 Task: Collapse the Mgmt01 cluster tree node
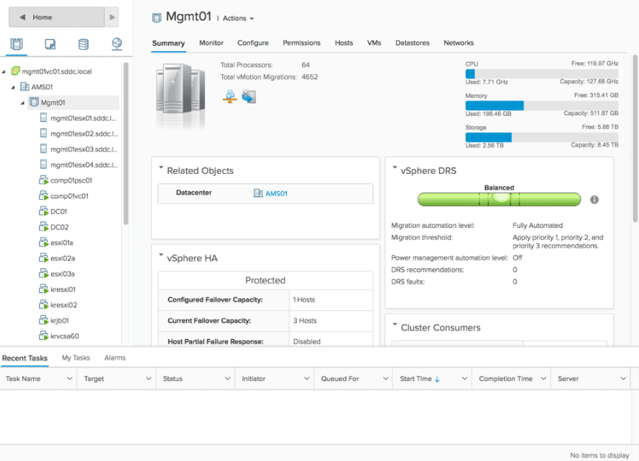tap(23, 102)
